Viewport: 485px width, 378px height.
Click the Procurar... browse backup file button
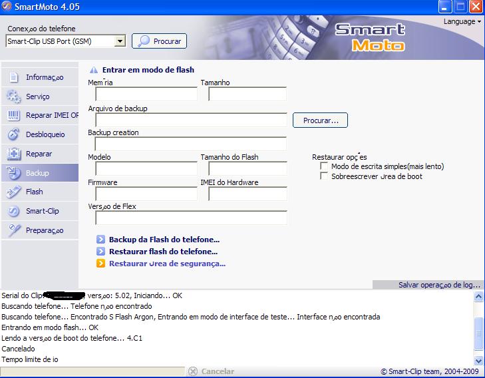point(321,120)
